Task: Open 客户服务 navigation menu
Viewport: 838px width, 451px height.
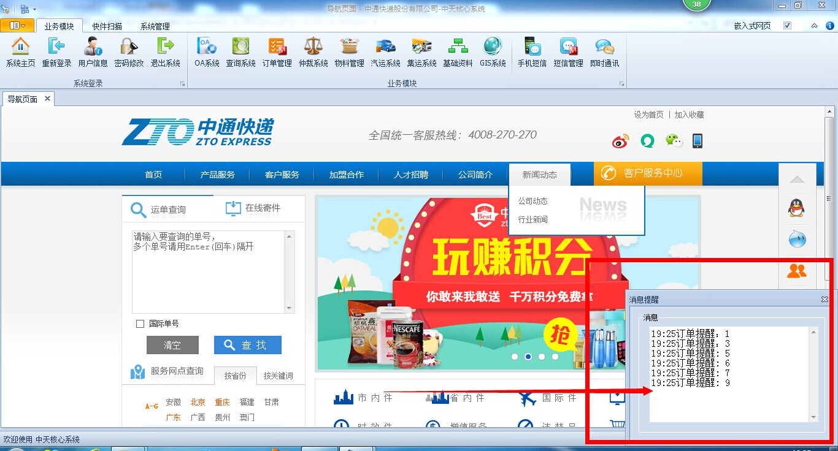Action: pos(282,175)
